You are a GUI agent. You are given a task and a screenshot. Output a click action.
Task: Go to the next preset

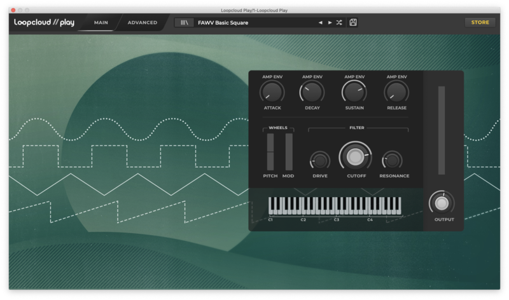[x=330, y=23]
